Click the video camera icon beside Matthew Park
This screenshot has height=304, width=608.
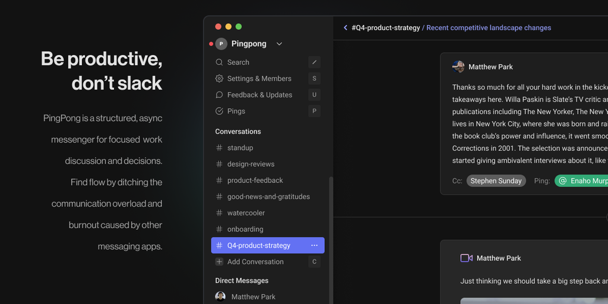[x=466, y=258]
